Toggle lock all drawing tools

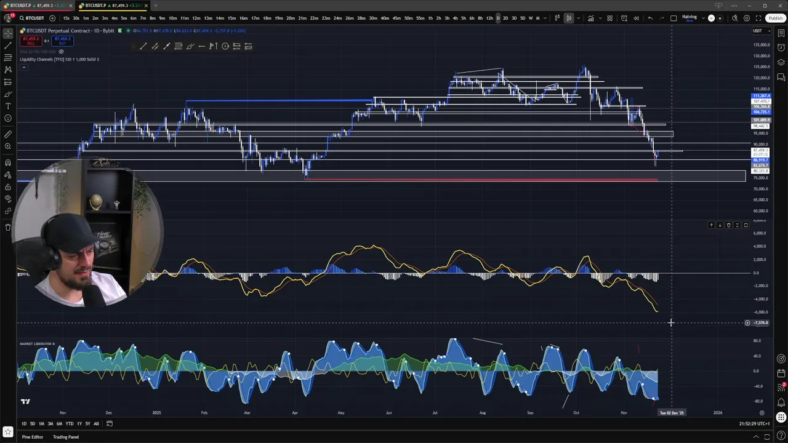[8, 187]
